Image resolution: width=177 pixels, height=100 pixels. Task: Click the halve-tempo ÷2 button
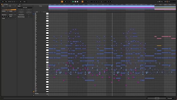pos(21,10)
